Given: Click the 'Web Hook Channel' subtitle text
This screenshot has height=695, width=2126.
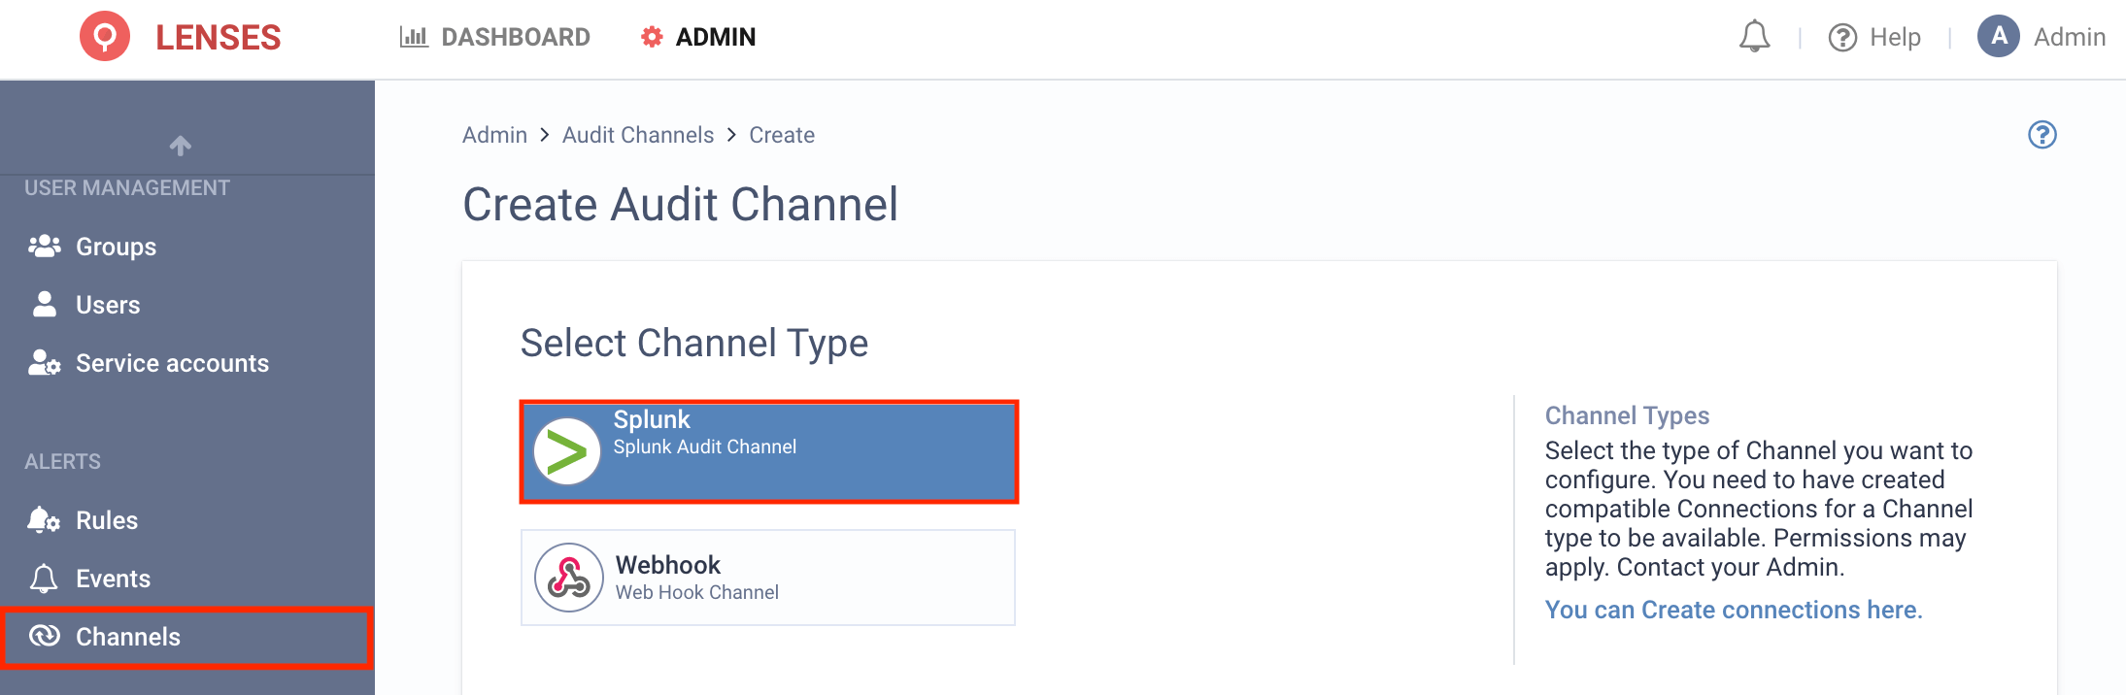Looking at the screenshot, I should click(x=697, y=592).
